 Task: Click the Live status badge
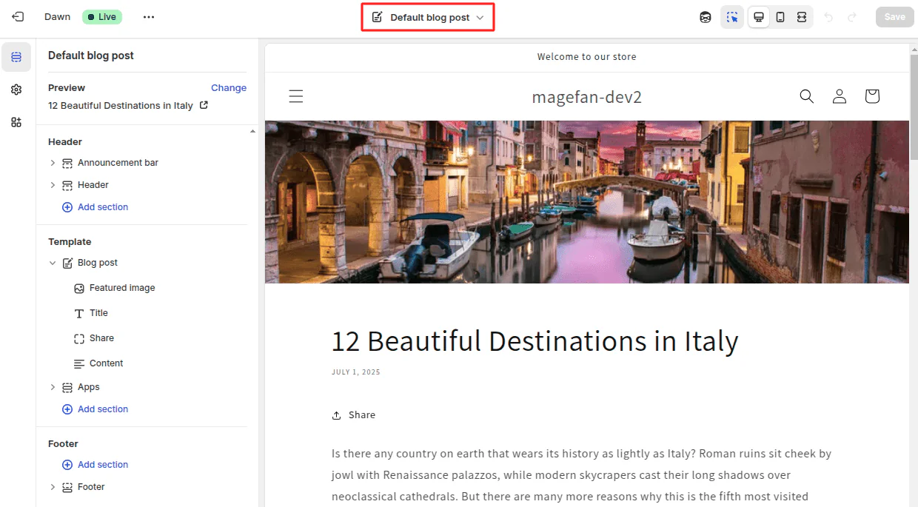point(102,17)
